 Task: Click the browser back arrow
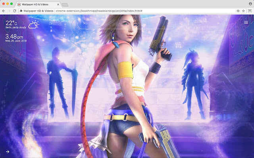4,11
